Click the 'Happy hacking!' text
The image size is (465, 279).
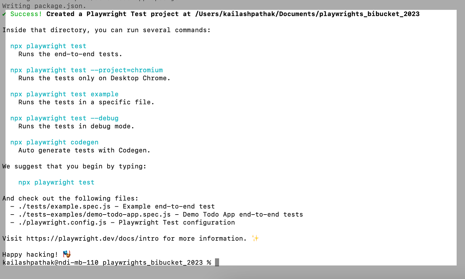[x=30, y=255]
